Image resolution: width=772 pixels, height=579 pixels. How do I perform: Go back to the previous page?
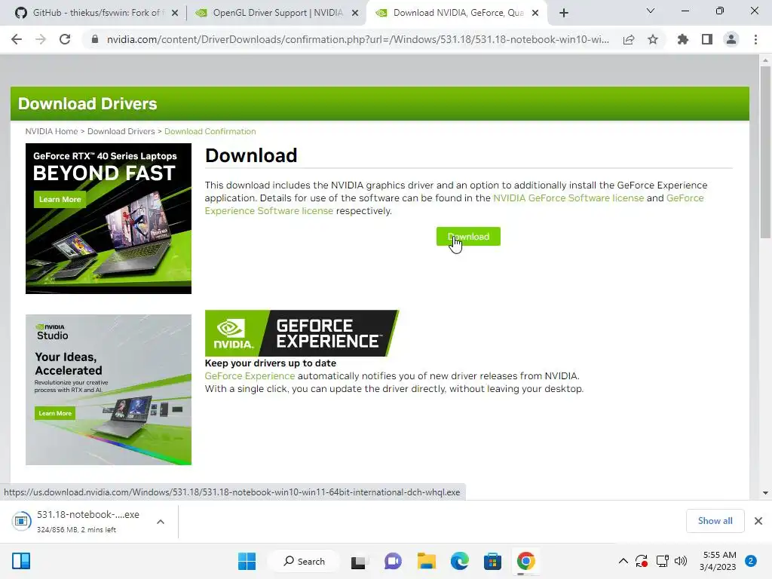pyautogui.click(x=17, y=39)
